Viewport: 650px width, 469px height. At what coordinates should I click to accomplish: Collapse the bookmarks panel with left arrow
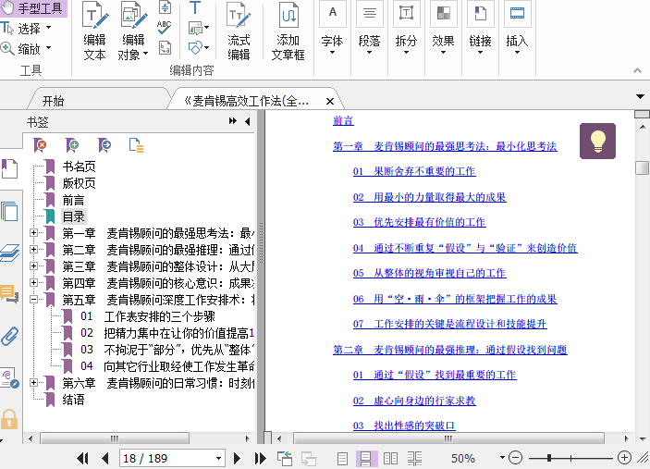[x=248, y=121]
